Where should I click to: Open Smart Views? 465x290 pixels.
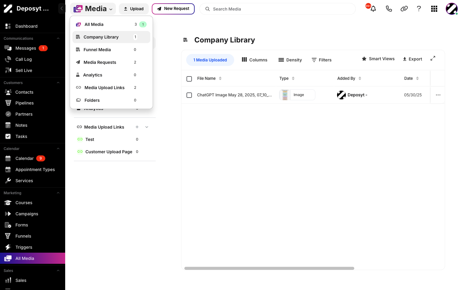pos(378,59)
